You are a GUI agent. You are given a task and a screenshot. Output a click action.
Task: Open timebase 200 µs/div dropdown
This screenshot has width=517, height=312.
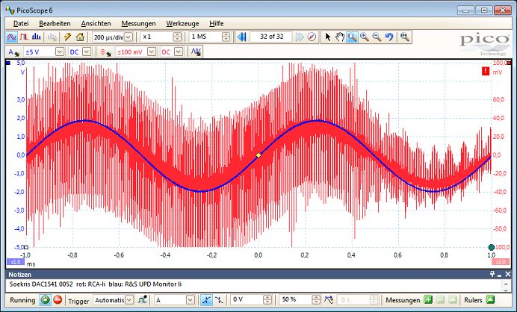pos(129,37)
